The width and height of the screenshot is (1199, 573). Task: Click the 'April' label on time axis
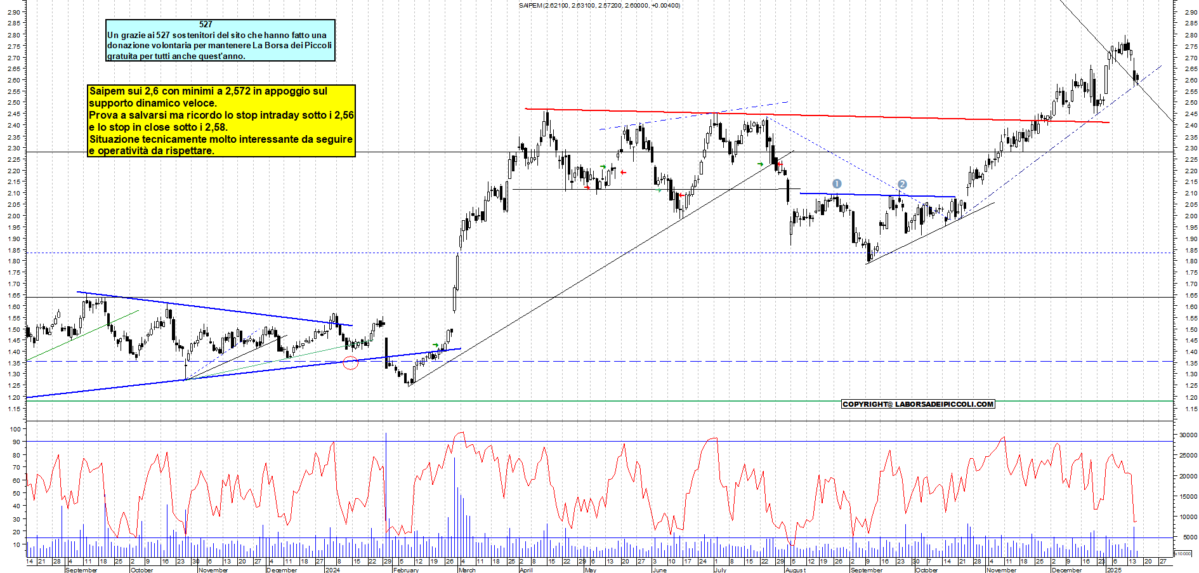pos(526,570)
